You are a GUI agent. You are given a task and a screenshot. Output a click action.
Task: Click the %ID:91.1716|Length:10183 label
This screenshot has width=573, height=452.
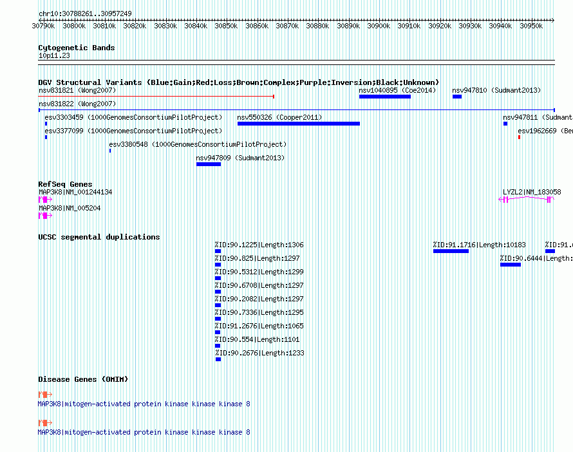pos(480,245)
